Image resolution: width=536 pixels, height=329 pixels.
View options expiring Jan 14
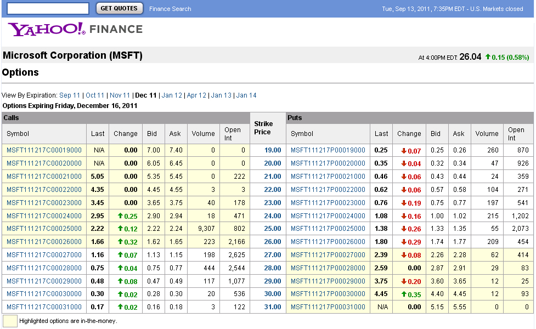pos(246,95)
